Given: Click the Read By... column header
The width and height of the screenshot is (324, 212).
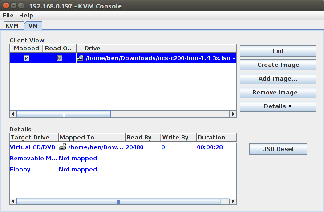Looking at the screenshot, I should point(143,137).
